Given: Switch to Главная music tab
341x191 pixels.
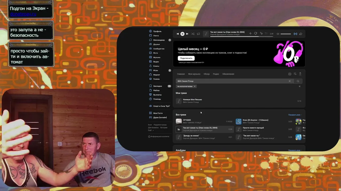Looking at the screenshot, I should (181, 74).
